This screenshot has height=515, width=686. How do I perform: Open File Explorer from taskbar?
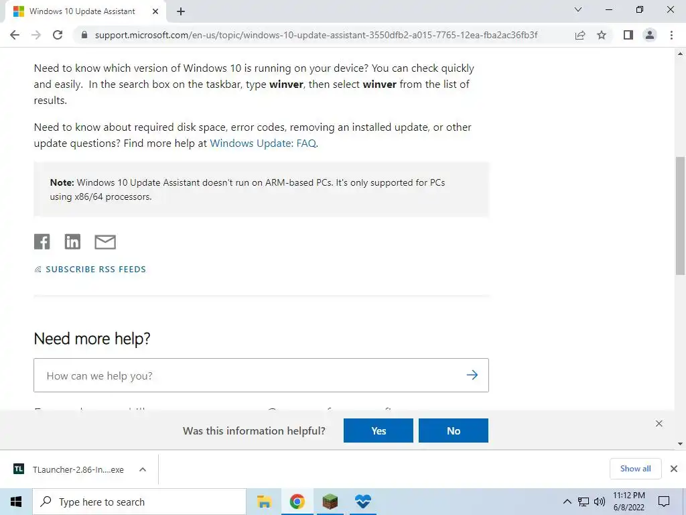point(264,502)
